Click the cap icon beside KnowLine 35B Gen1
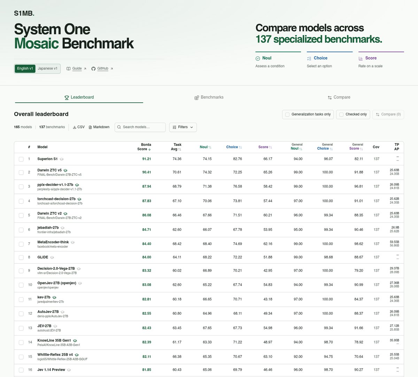Screen dimensions: 418x377 [75, 341]
